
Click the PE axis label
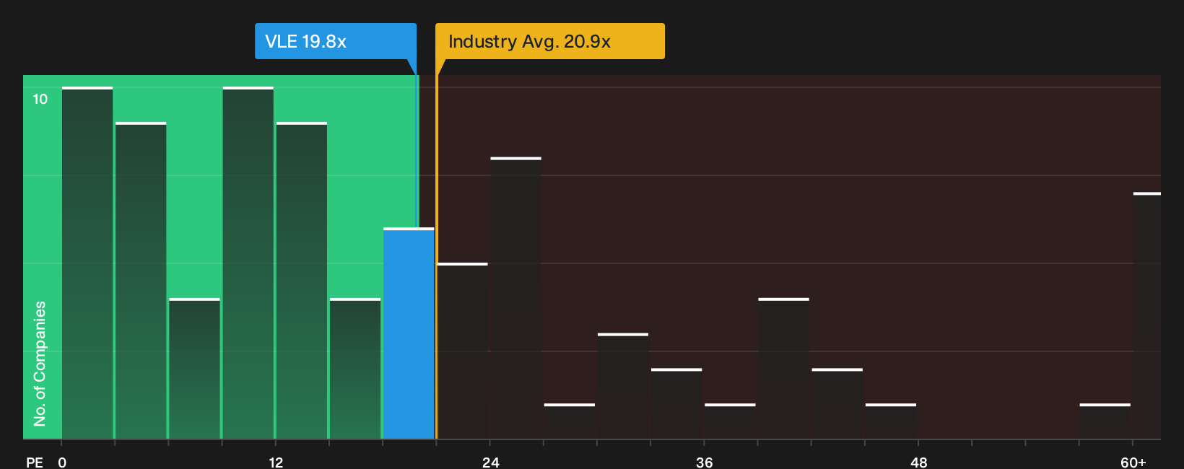[35, 463]
